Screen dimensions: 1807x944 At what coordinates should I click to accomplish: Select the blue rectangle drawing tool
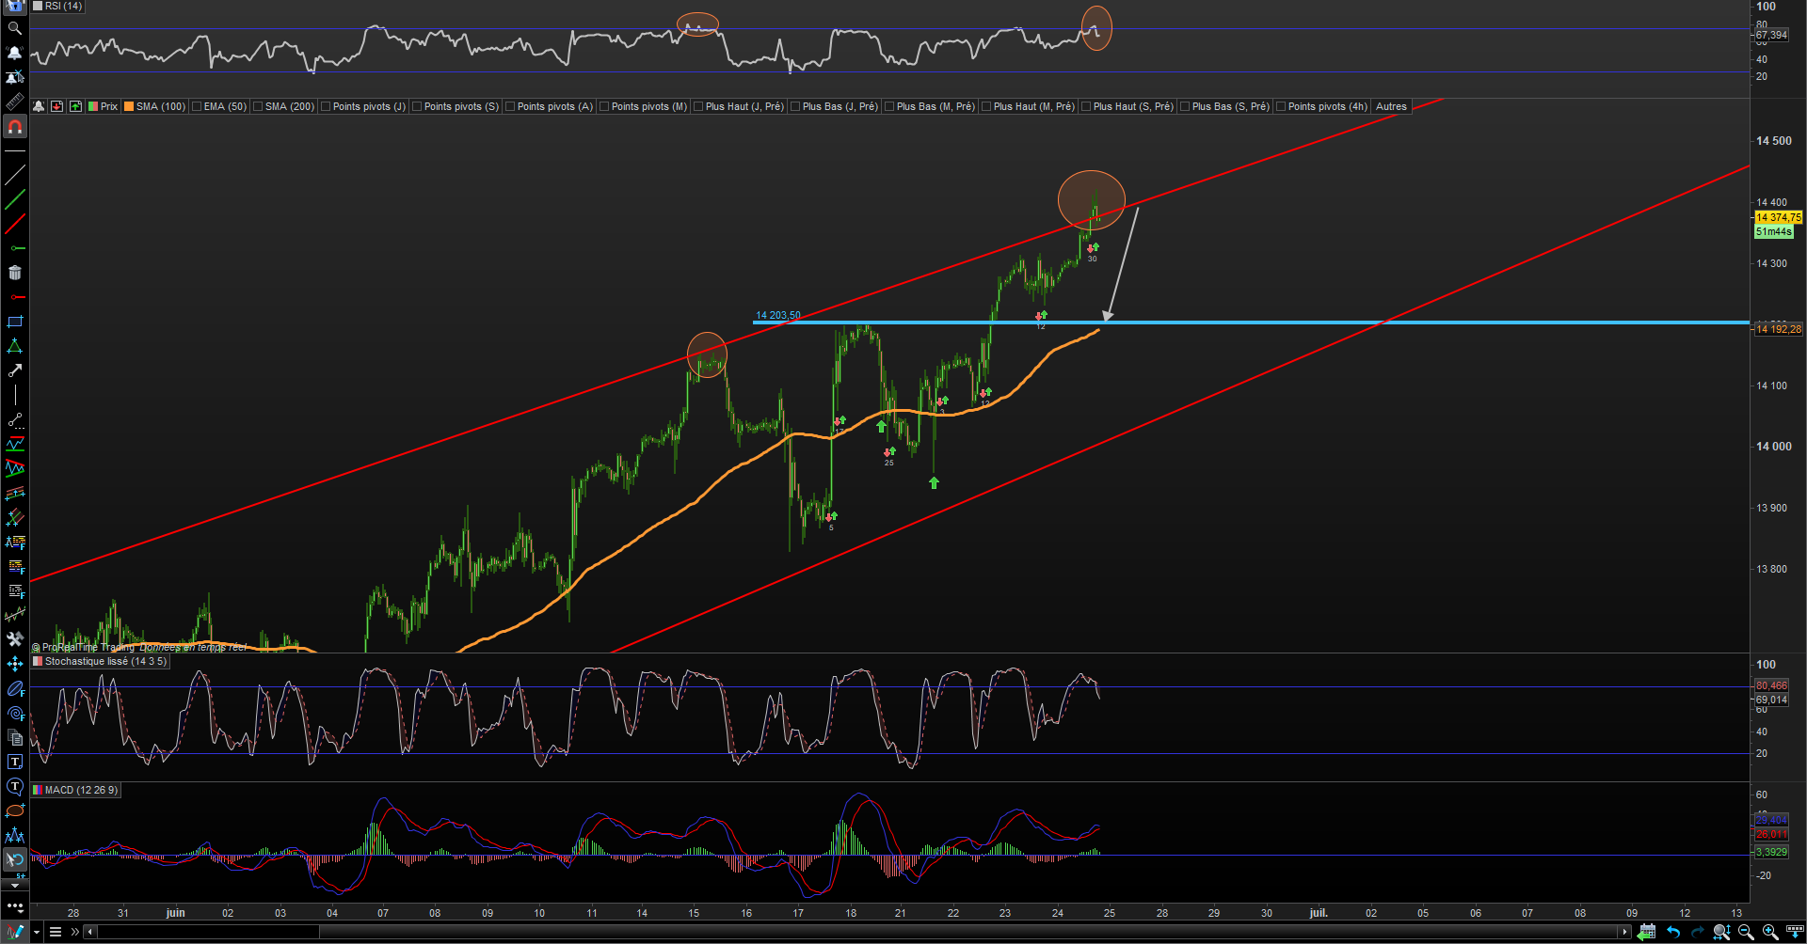[14, 322]
